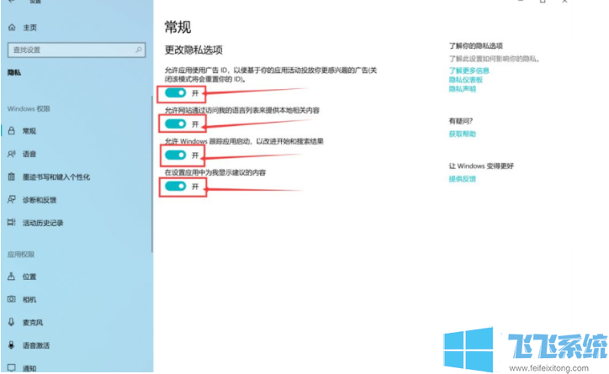Open 墨迹书写和键入个性化 page
This screenshot has width=609, height=374.
point(56,176)
